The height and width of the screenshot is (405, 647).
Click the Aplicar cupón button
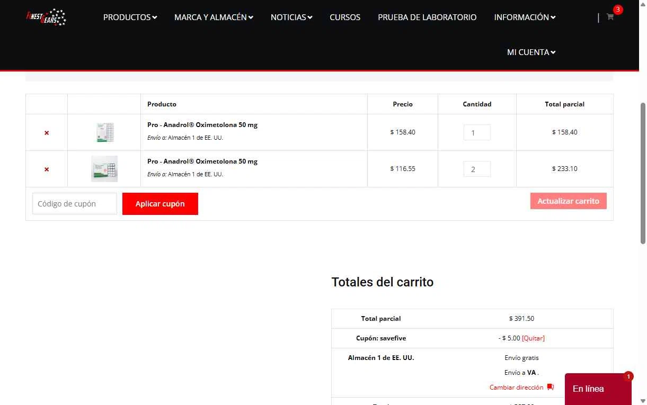160,204
